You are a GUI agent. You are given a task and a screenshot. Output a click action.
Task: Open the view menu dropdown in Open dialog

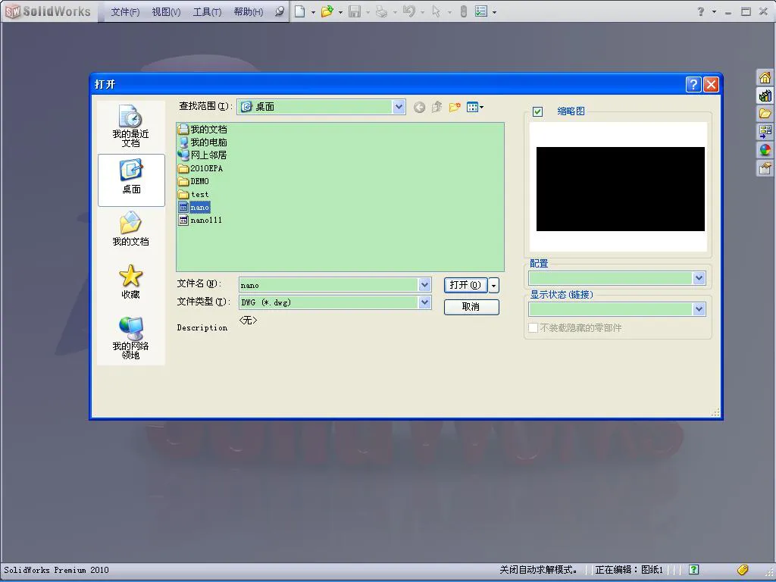475,107
